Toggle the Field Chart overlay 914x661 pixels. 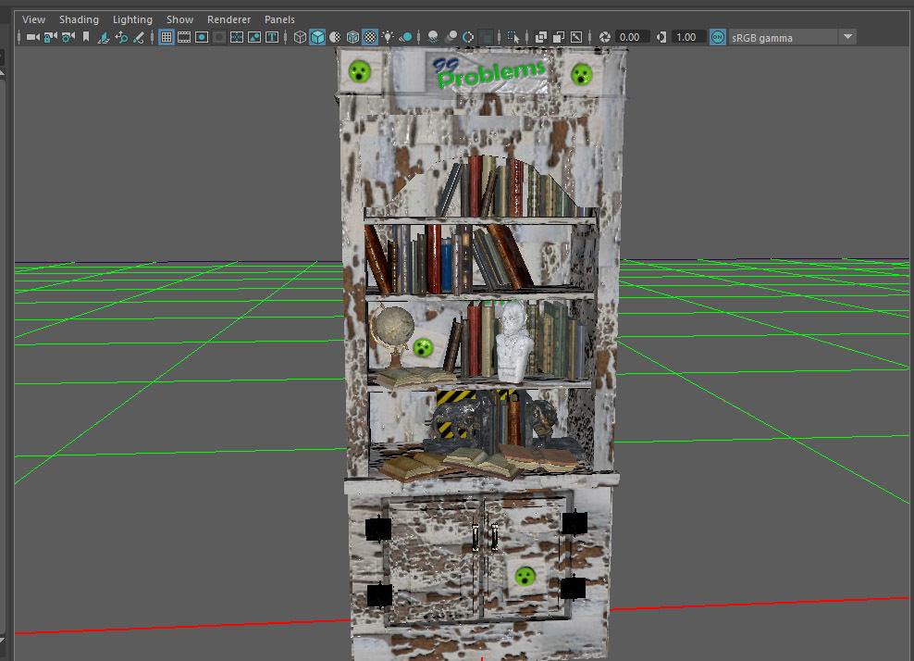237,37
